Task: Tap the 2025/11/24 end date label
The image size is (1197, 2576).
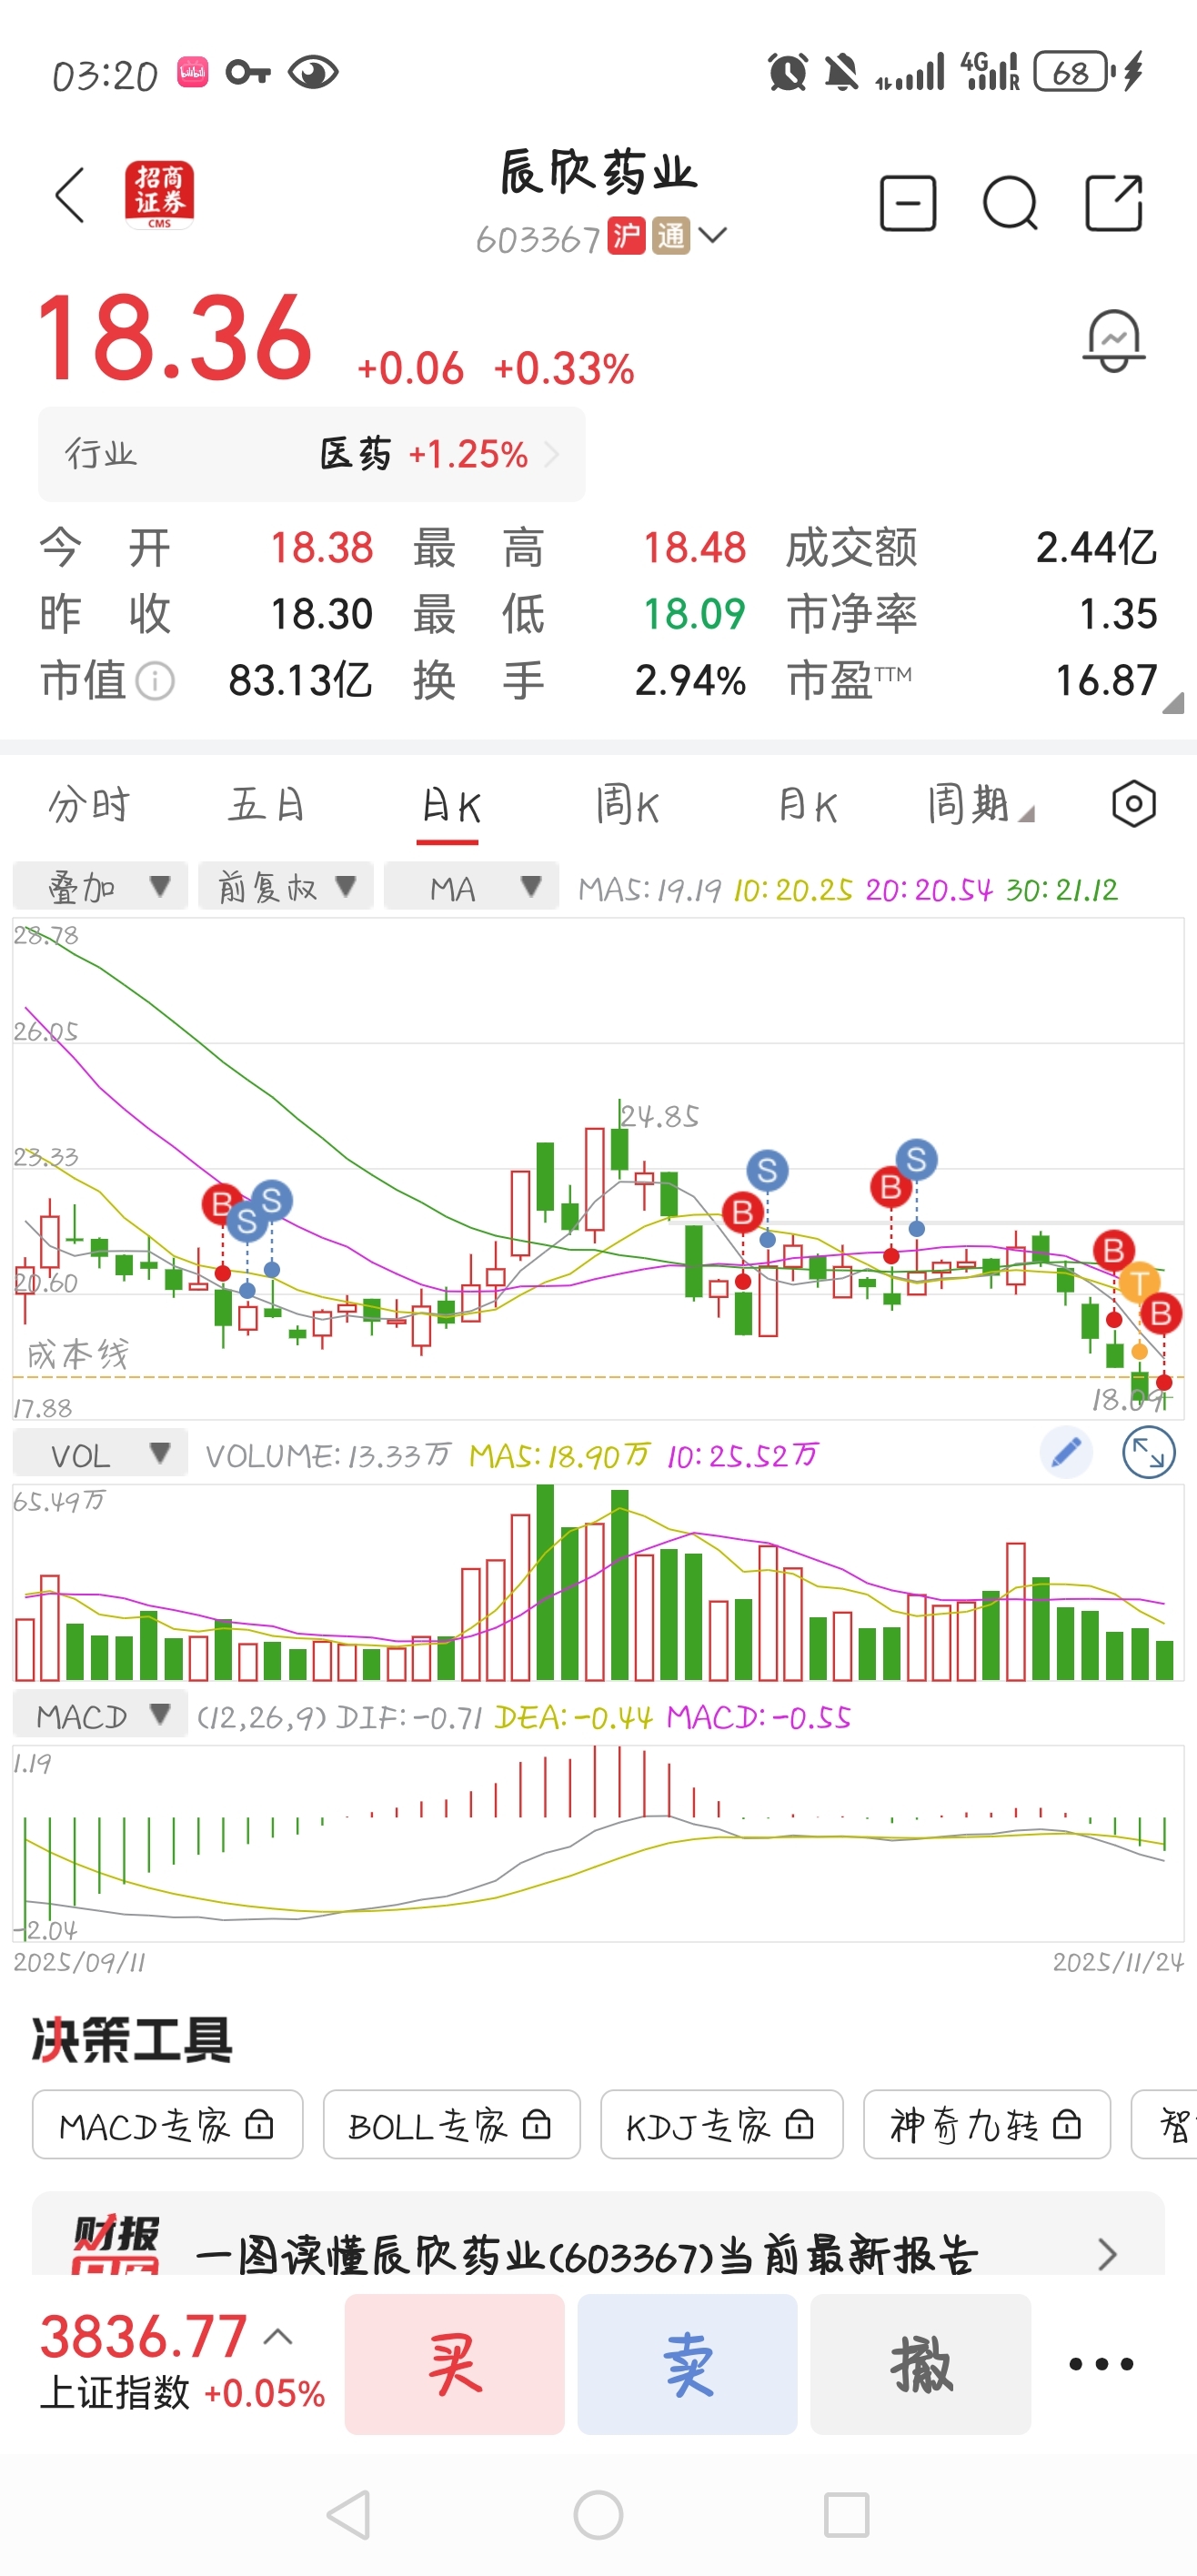Action: [x=1117, y=1962]
